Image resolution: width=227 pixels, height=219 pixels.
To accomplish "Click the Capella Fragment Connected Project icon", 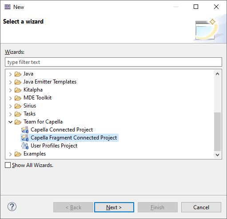I will coord(25,138).
